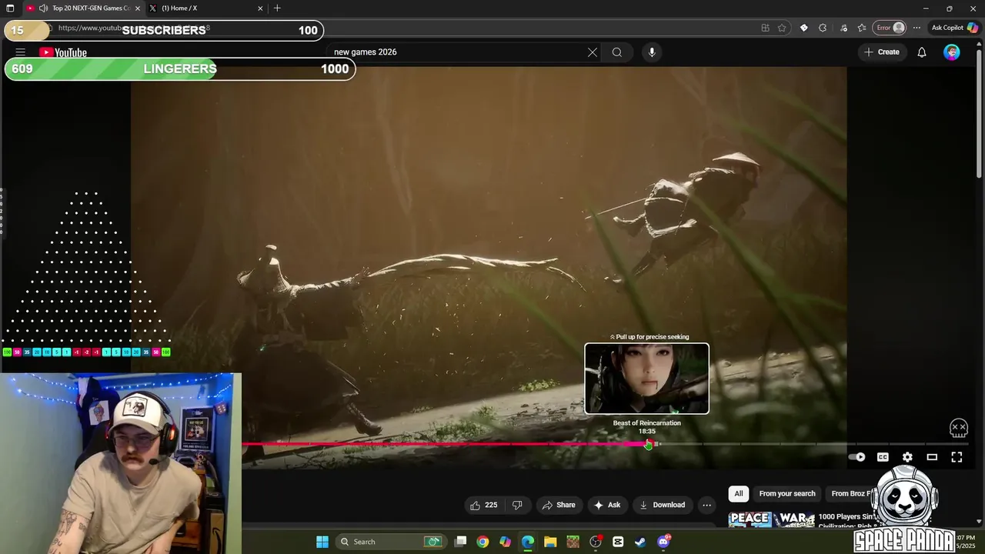Open Copilot app from the taskbar

[x=505, y=542]
